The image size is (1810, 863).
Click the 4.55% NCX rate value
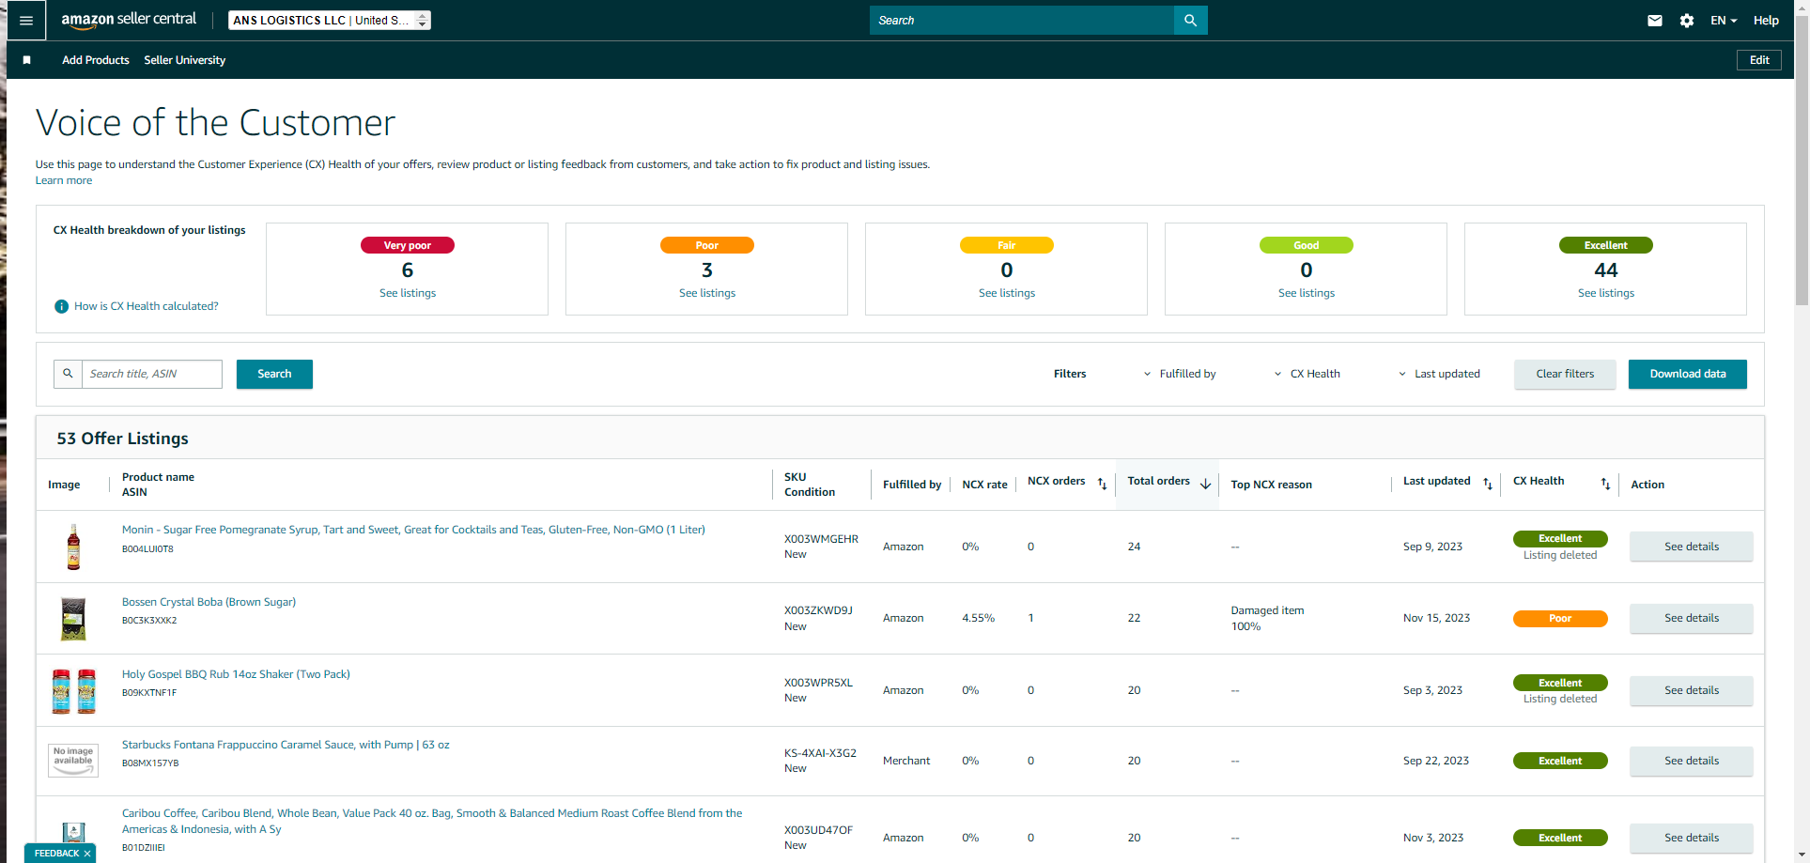click(x=978, y=618)
